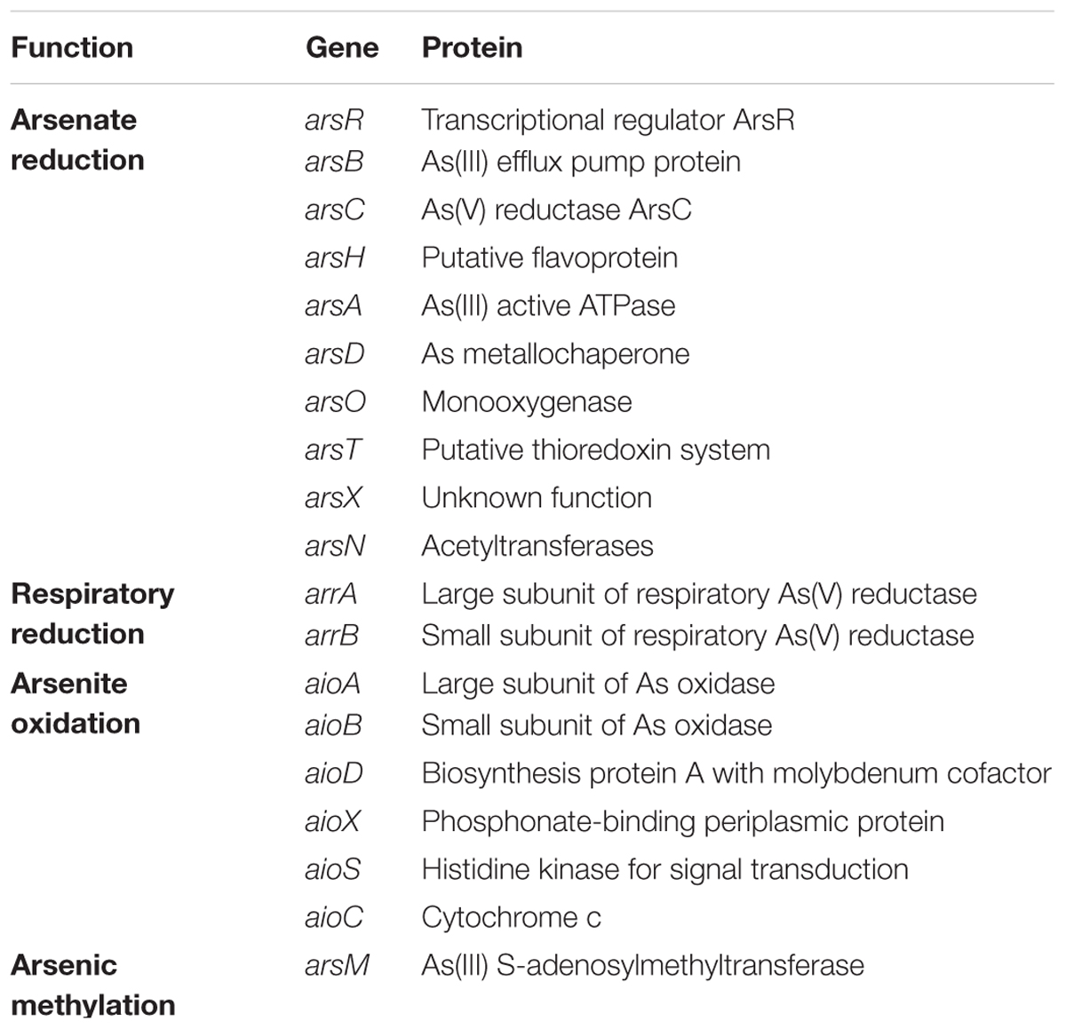Click Putative thioredoxin system text
The height and width of the screenshot is (1029, 1066).
(x=596, y=449)
